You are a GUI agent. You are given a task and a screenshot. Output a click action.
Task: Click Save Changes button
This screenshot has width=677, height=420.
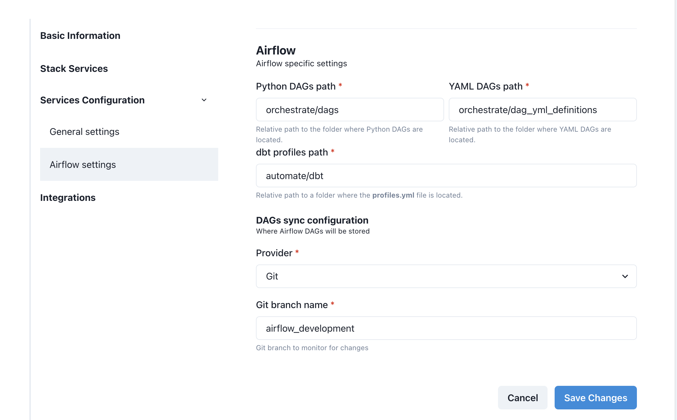tap(596, 398)
